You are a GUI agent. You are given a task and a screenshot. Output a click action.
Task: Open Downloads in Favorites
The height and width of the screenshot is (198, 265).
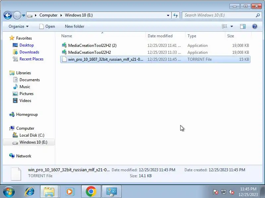click(29, 52)
